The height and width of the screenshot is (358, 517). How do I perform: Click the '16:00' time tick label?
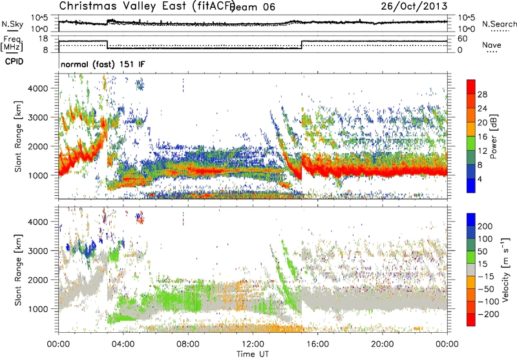[x=317, y=344]
